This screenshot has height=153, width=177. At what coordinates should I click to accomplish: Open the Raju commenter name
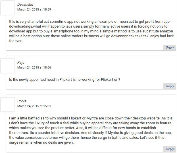[x=21, y=63]
